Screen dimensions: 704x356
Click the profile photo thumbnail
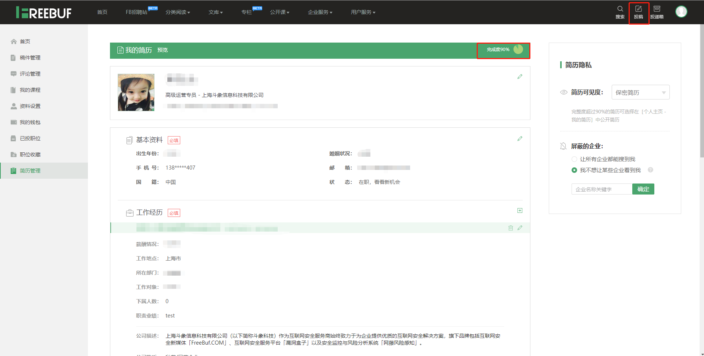coord(136,92)
